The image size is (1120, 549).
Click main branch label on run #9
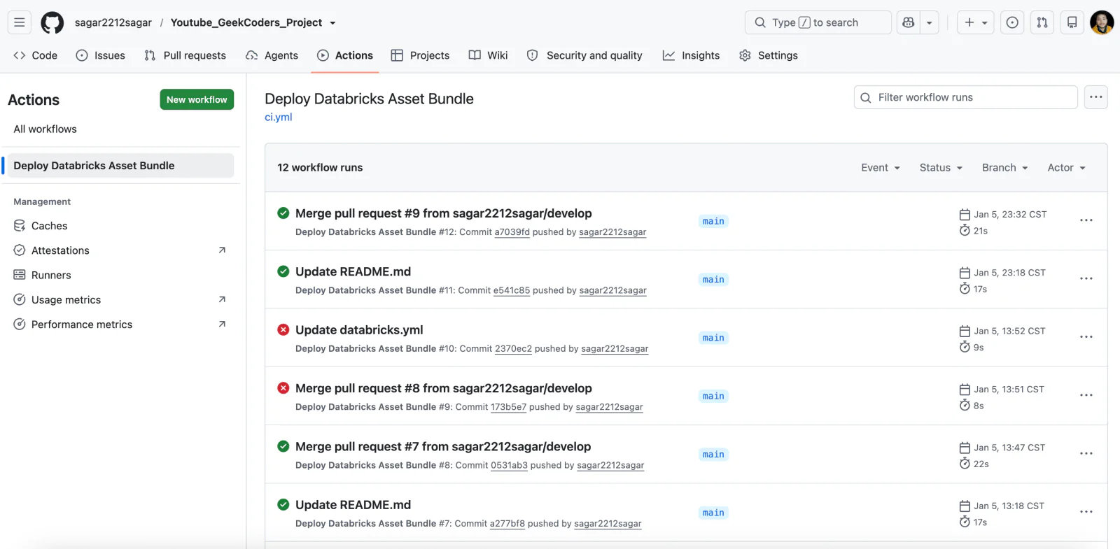tap(713, 396)
